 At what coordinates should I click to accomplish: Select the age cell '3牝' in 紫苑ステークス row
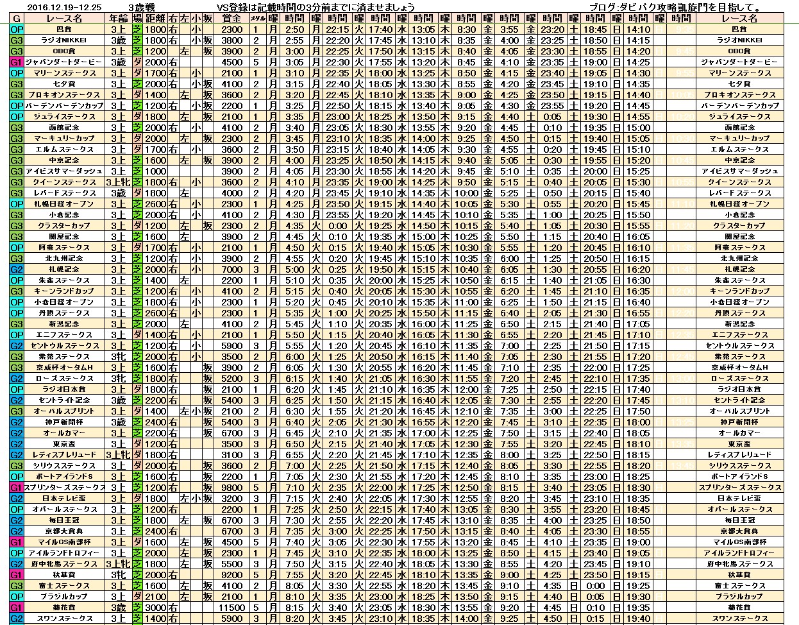click(118, 357)
